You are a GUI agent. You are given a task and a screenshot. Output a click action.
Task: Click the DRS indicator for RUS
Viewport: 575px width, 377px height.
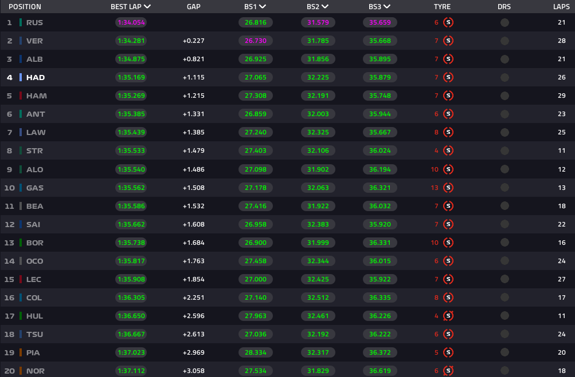(504, 23)
